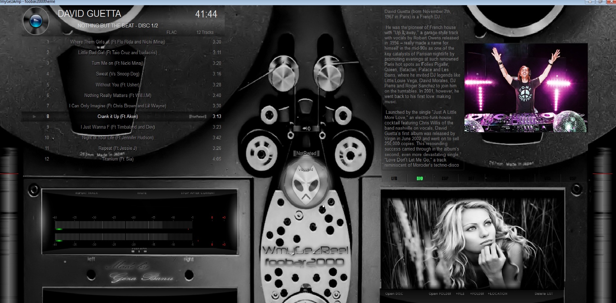Viewport: 616px width, 303px height.
Task: Select track 3 Turn Me on
Action: pos(123,63)
